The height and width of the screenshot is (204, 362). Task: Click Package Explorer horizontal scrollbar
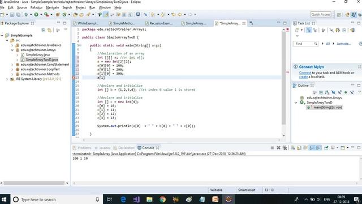point(34,183)
